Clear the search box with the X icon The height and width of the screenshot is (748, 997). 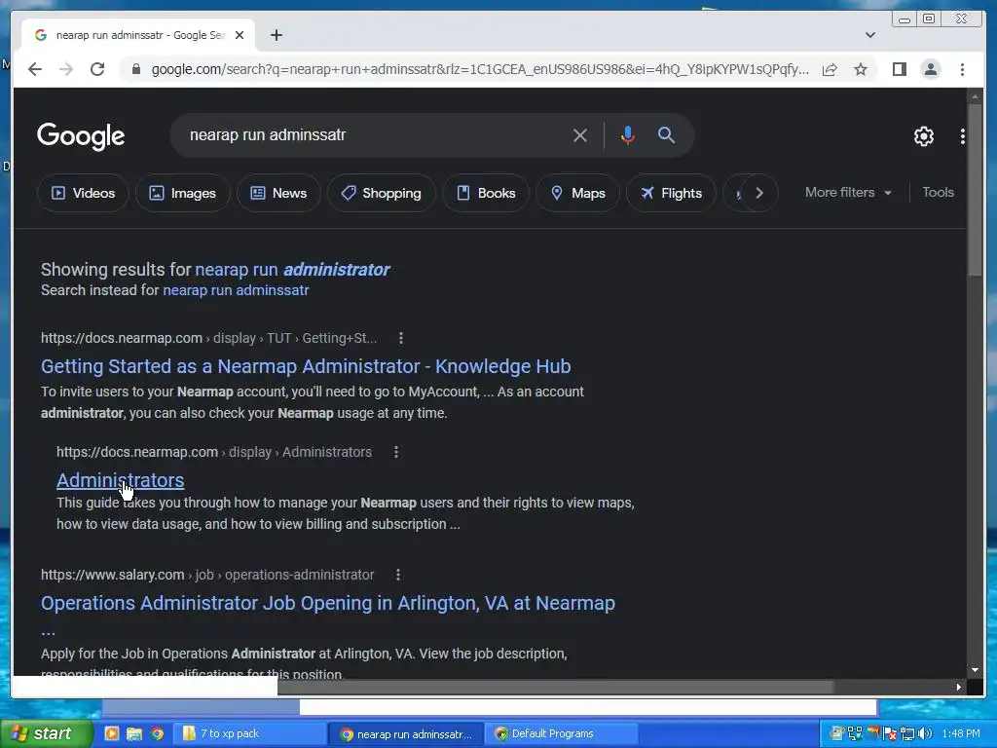point(579,134)
